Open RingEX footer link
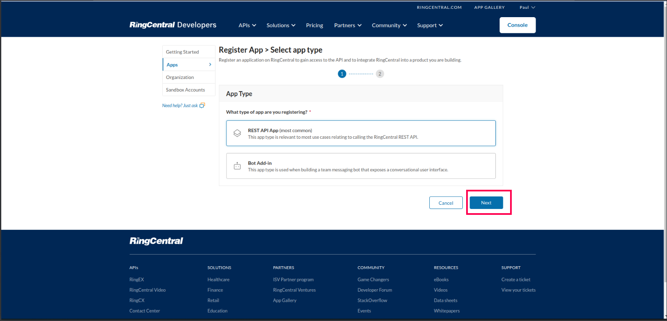This screenshot has width=667, height=321. (x=136, y=280)
